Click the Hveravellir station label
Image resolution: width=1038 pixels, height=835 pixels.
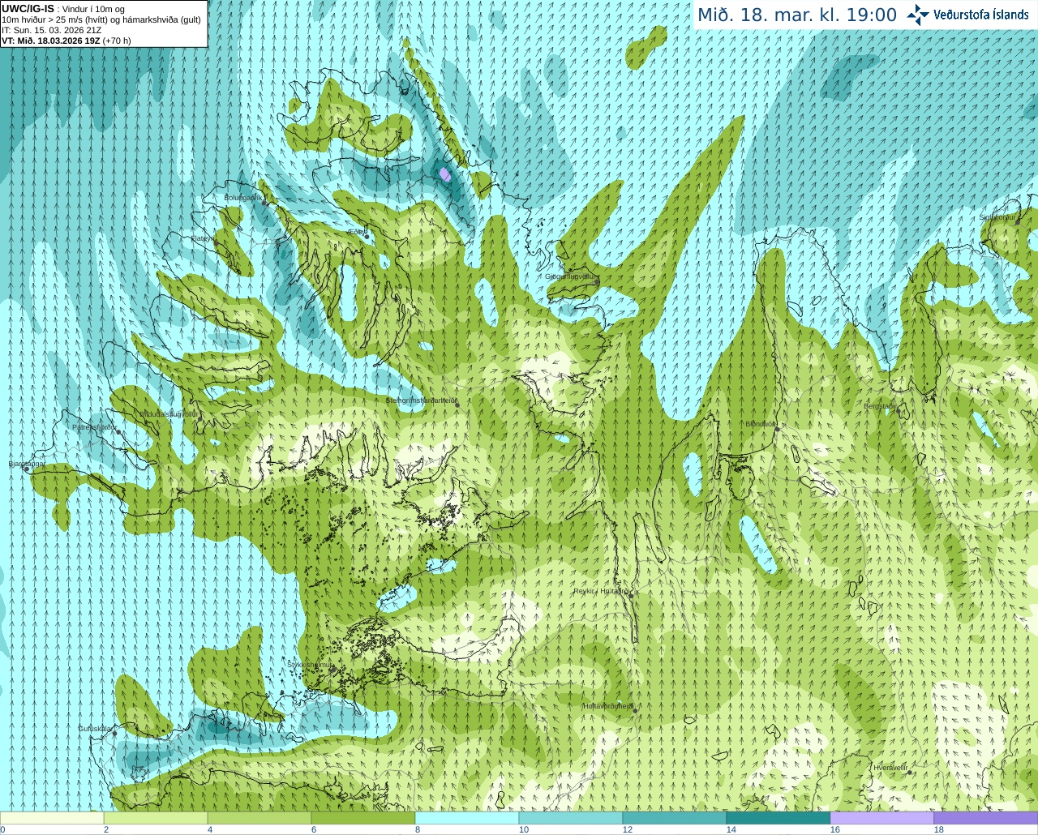coord(890,767)
